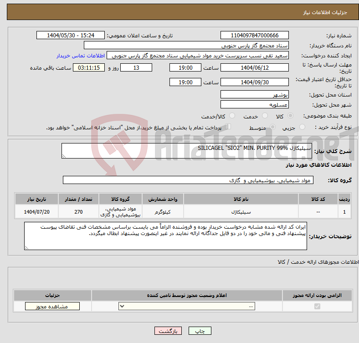
Task: Click the price validity time field beside 1404/09/30
Action: click(x=185, y=82)
